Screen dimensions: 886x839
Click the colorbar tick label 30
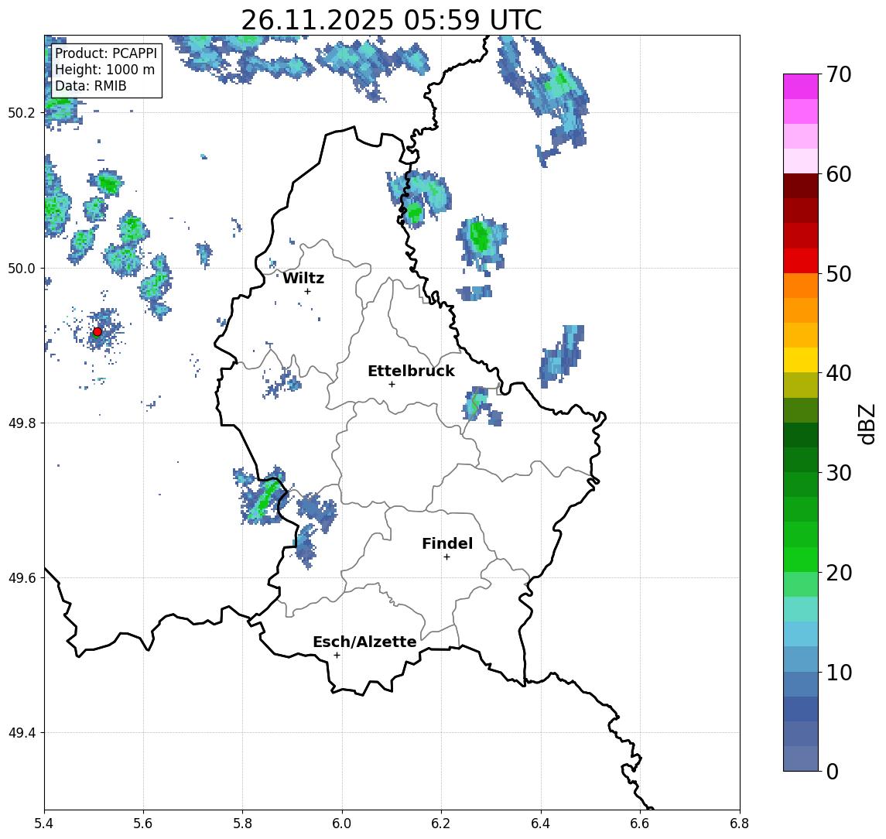click(x=839, y=473)
